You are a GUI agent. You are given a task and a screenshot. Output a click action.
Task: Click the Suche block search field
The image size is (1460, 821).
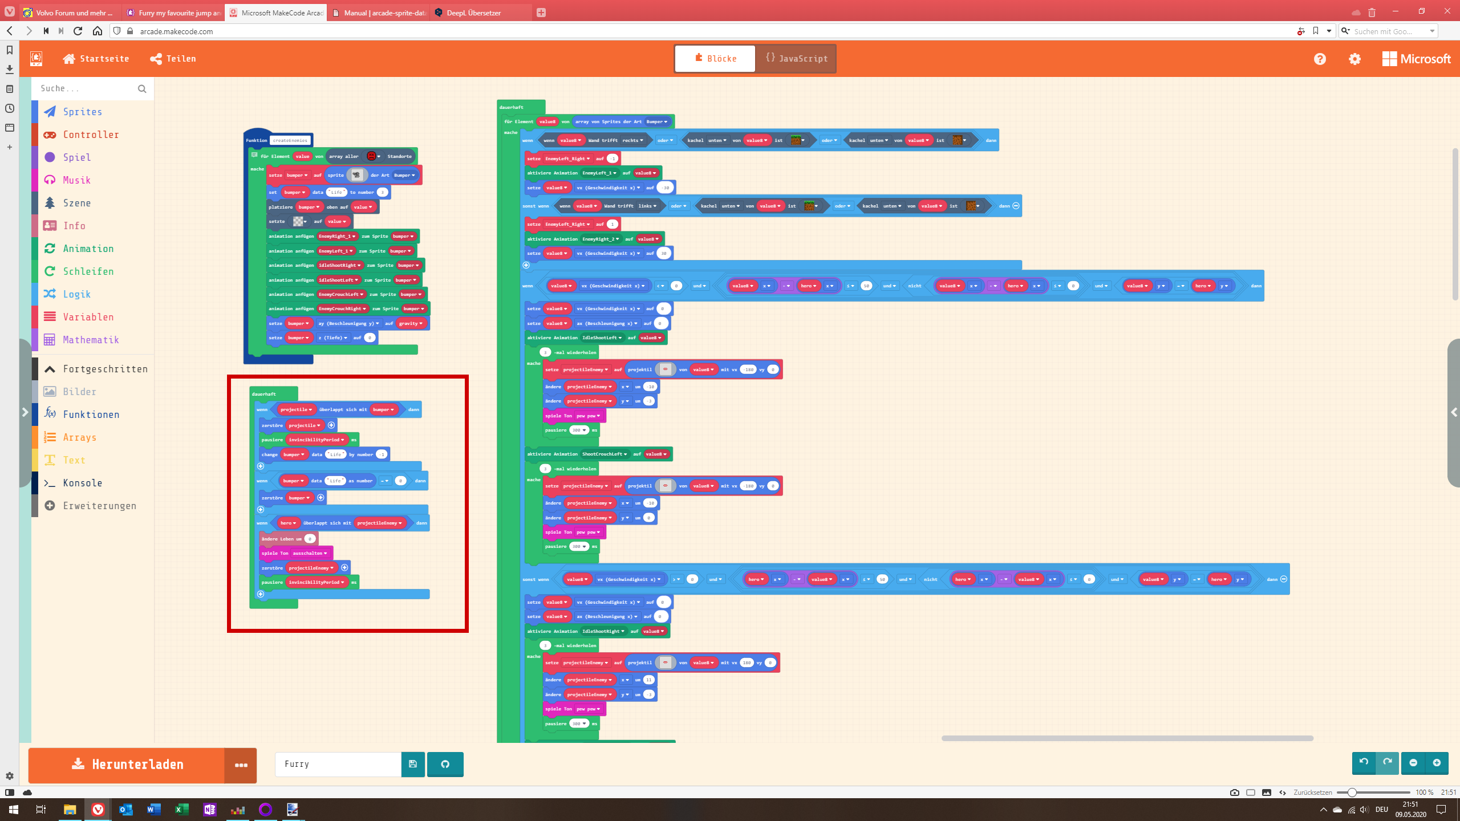(86, 88)
